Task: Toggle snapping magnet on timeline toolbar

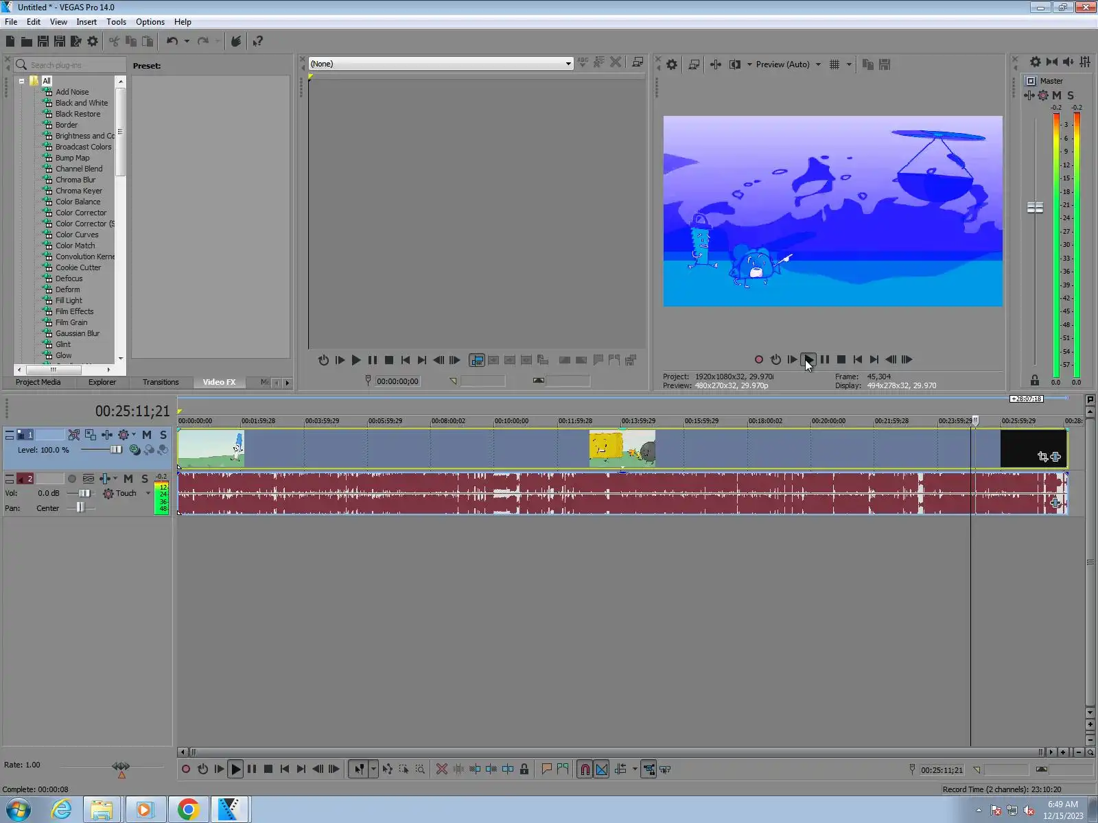Action: pos(585,770)
